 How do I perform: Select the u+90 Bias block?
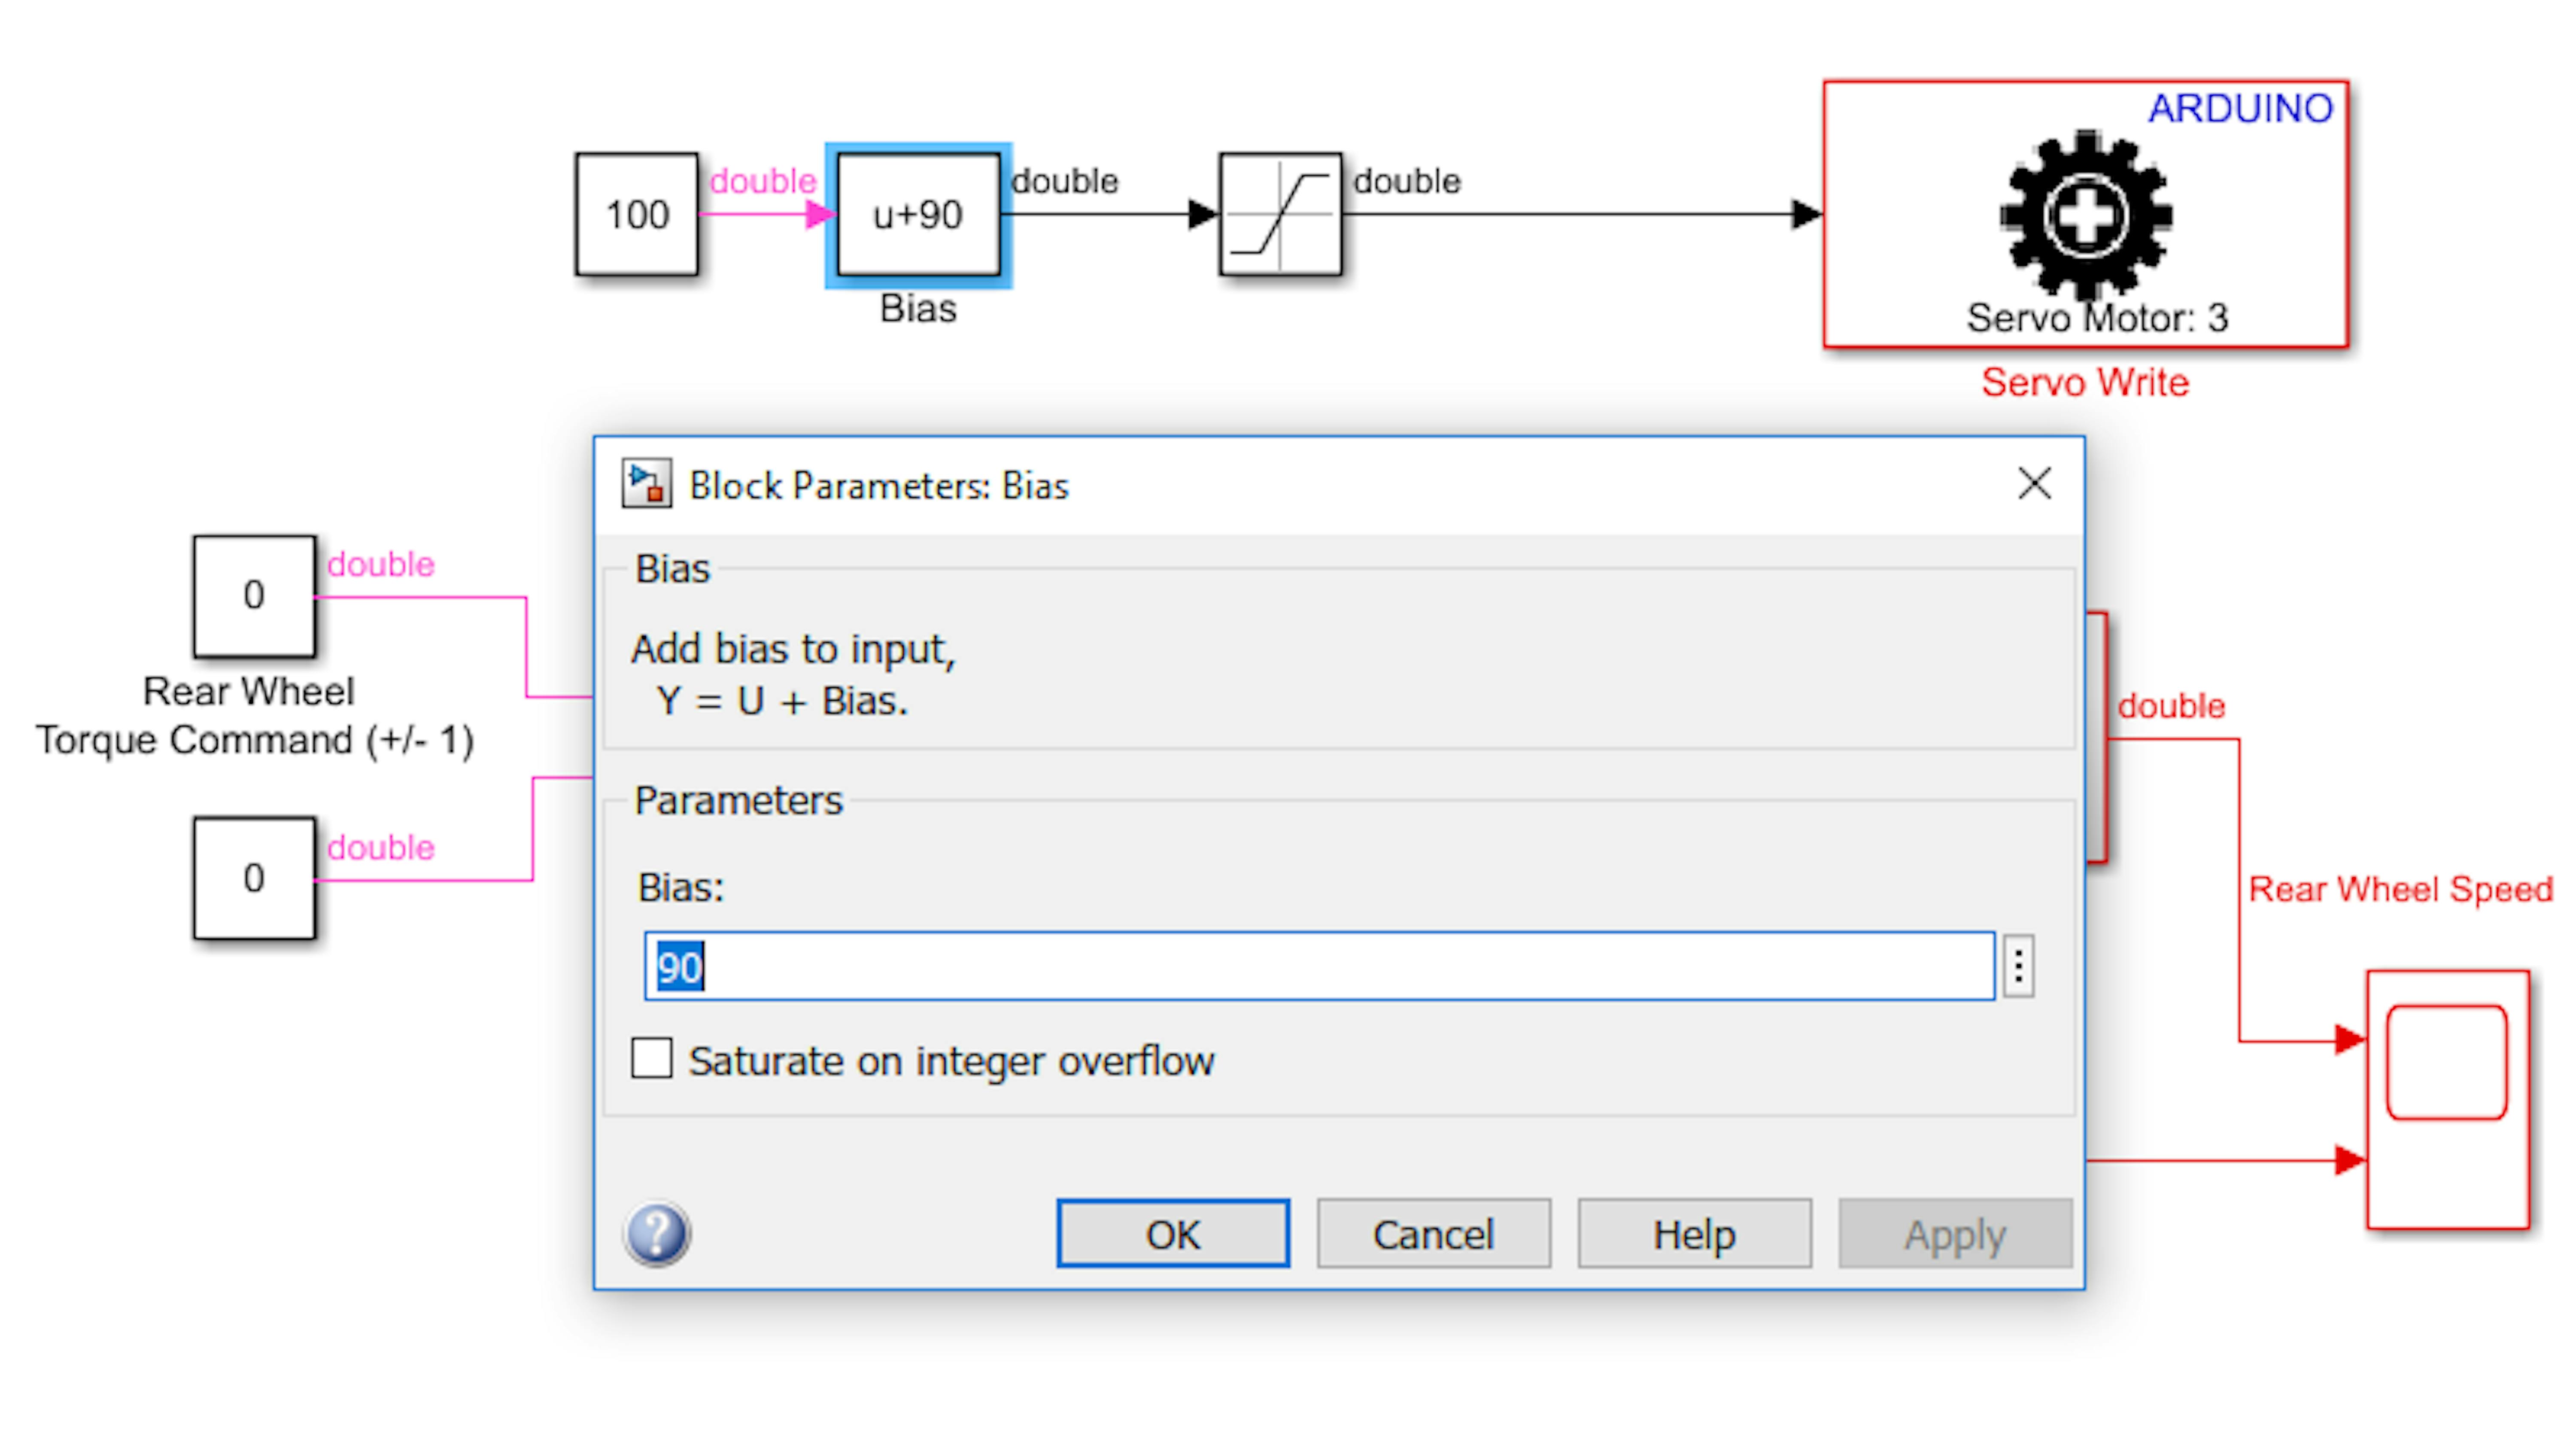(918, 214)
